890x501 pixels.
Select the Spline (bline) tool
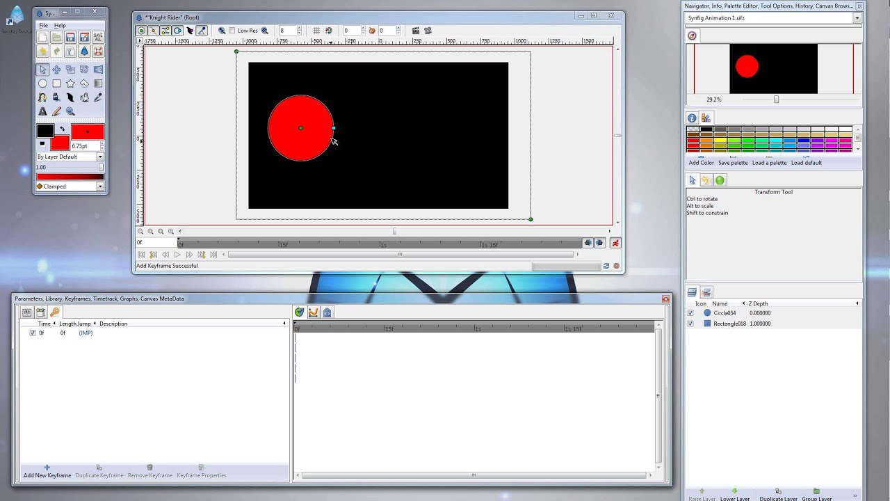42,97
